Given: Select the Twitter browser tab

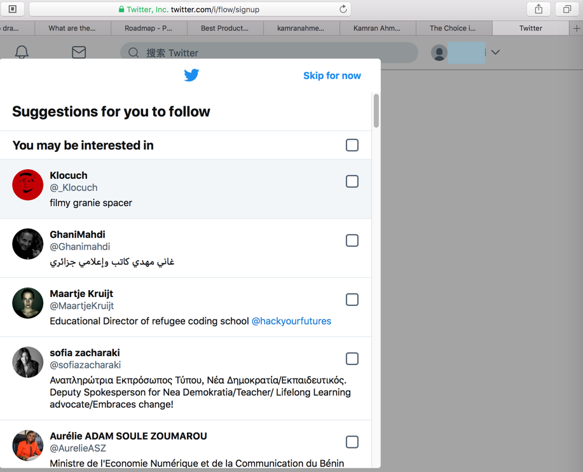Looking at the screenshot, I should pos(531,28).
